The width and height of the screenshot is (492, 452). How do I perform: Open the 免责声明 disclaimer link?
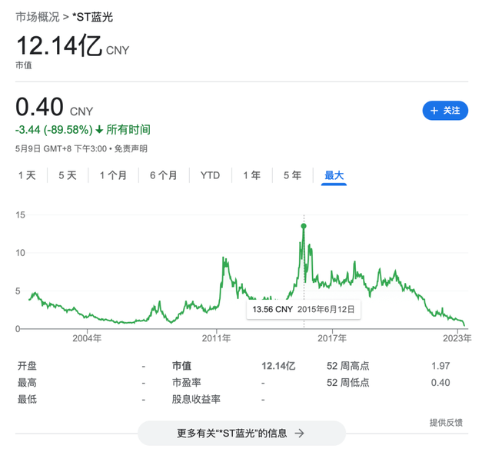pos(131,148)
